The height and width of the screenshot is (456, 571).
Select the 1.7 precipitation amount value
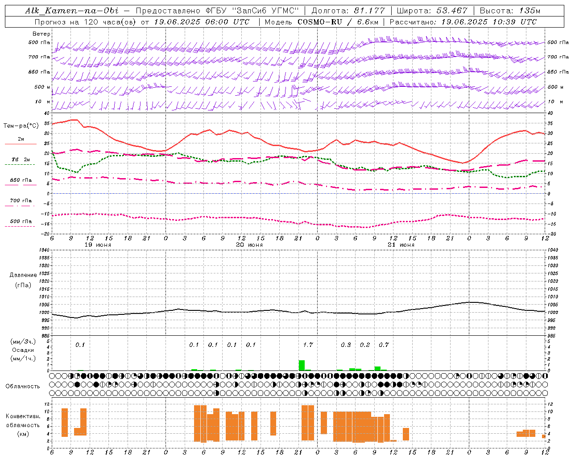point(308,345)
